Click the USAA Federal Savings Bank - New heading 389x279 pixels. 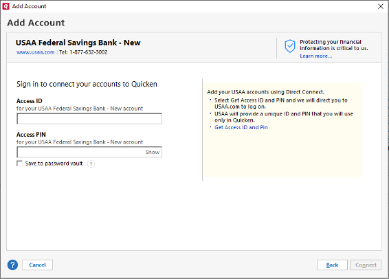pyautogui.click(x=78, y=43)
